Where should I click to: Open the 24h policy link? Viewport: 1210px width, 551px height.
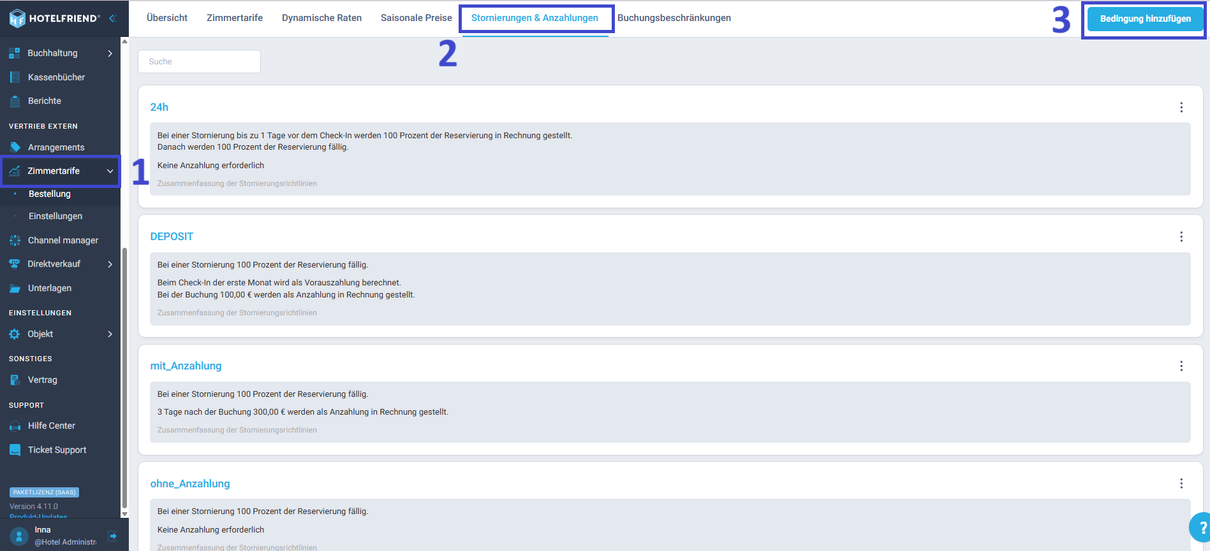[x=159, y=107]
